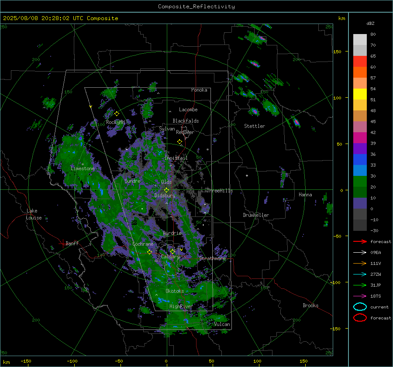Select the green 31JP arrow legend icon

(x=360, y=285)
